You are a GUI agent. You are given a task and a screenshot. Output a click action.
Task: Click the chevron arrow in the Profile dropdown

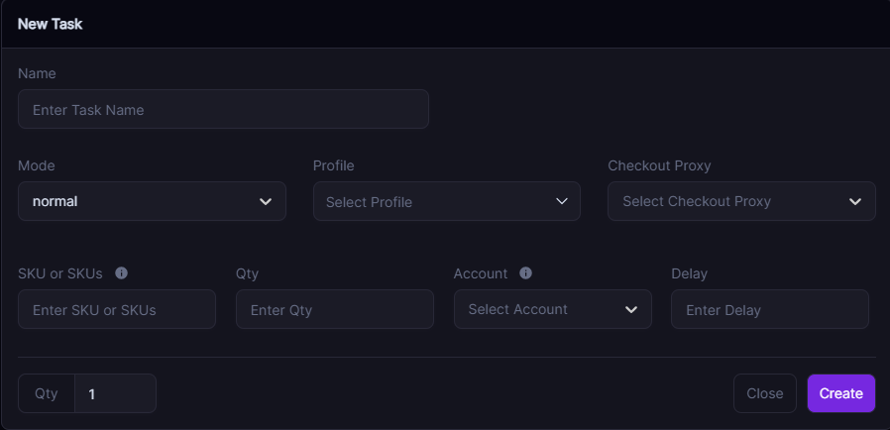pos(562,201)
